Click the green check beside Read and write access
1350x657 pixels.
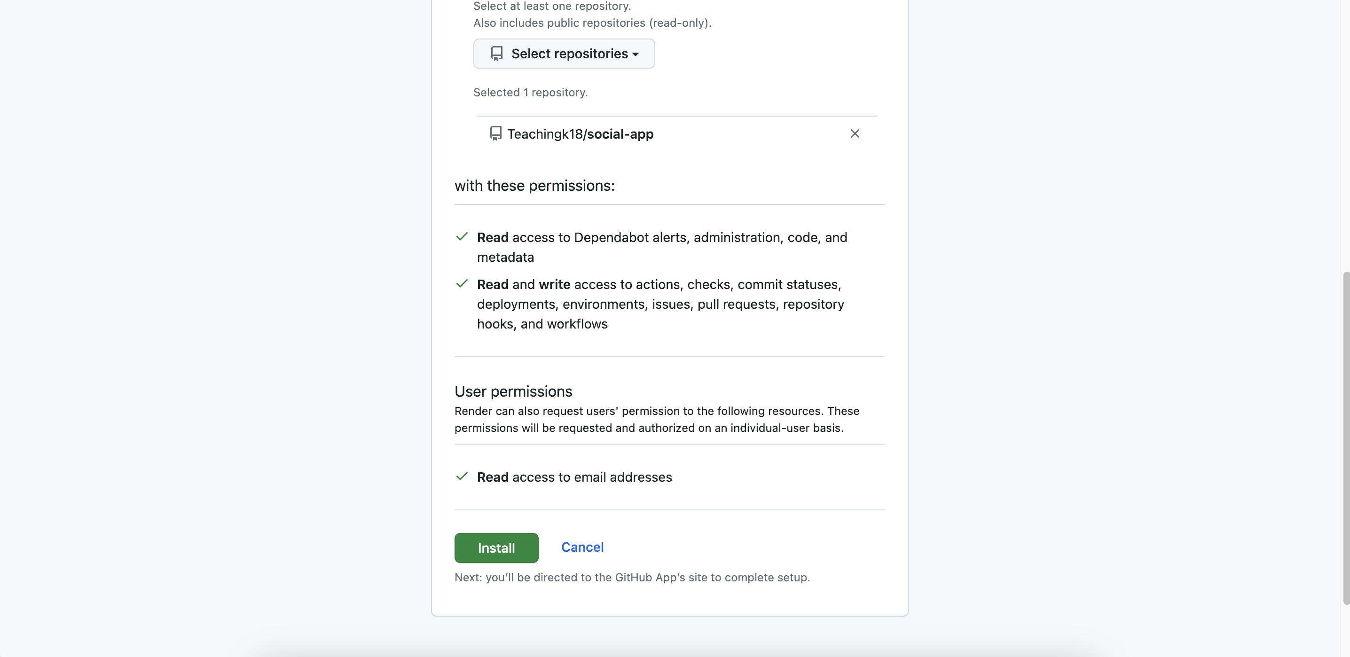point(462,284)
